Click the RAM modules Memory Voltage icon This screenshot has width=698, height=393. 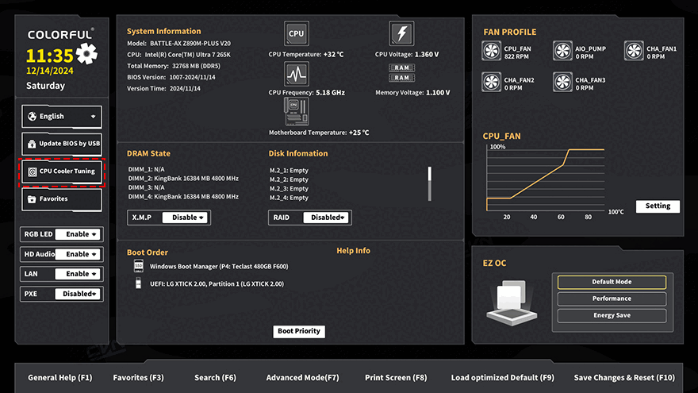401,72
